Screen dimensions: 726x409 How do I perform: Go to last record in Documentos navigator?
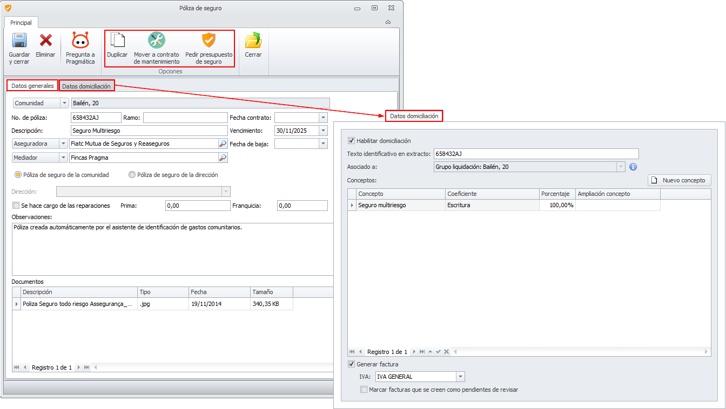pyautogui.click(x=86, y=367)
